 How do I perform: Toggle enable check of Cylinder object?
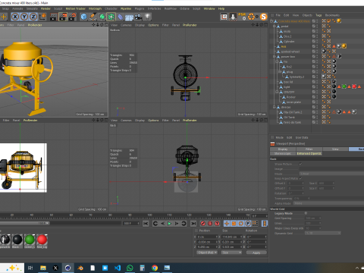click(x=314, y=42)
